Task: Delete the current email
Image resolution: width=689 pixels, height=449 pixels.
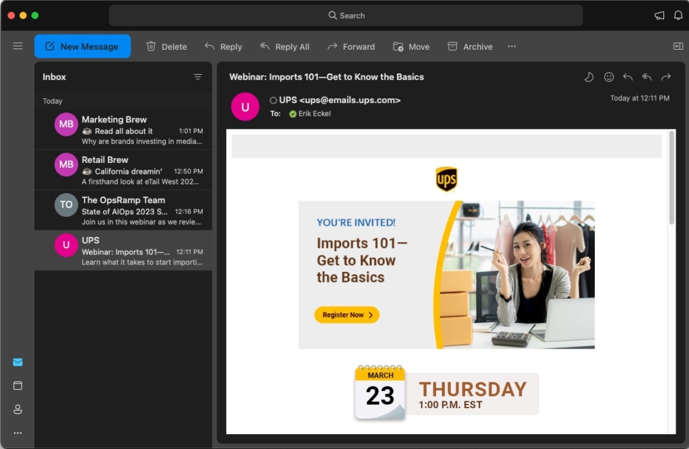Action: coord(166,46)
